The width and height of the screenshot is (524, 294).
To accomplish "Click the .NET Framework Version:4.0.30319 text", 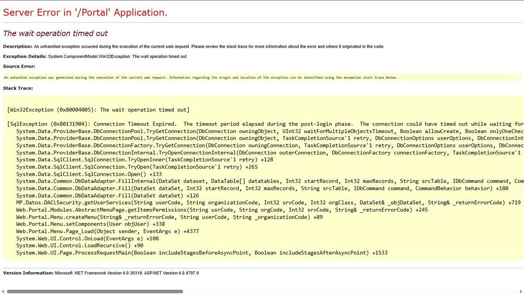I will tap(99, 273).
